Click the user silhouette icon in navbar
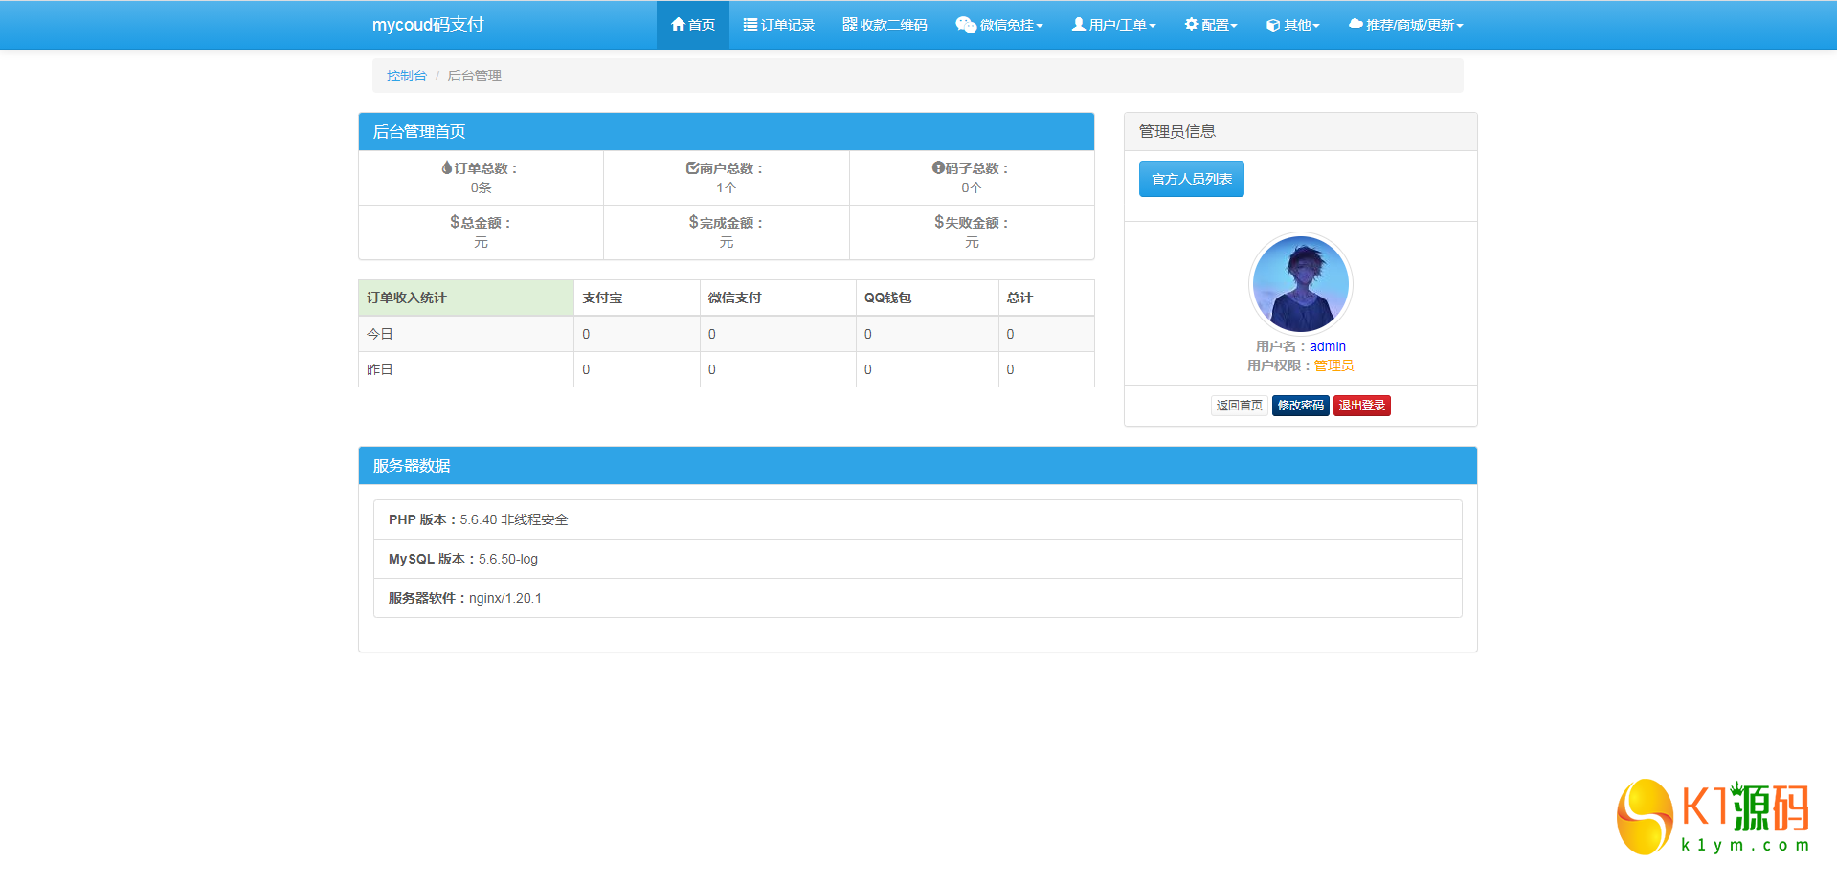Image resolution: width=1837 pixels, height=884 pixels. pos(1078,25)
